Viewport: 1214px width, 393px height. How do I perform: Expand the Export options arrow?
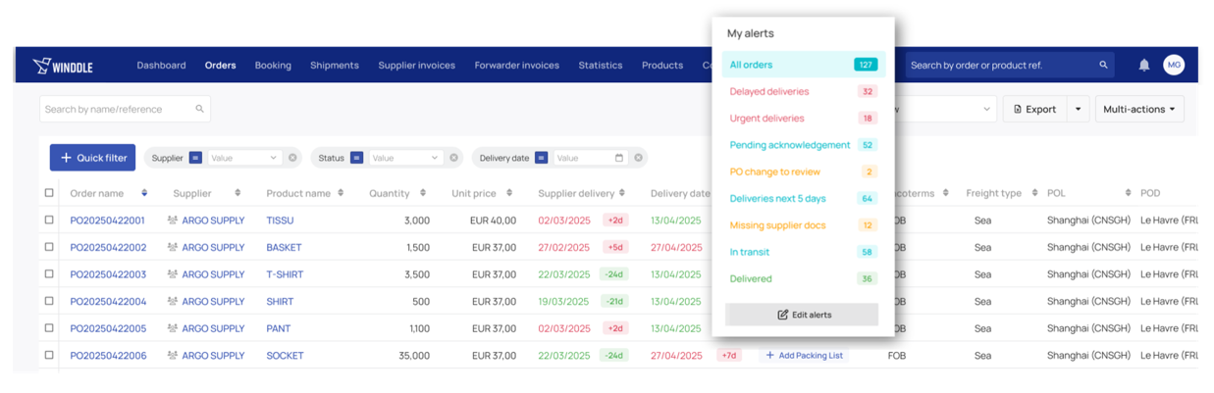pos(1078,109)
